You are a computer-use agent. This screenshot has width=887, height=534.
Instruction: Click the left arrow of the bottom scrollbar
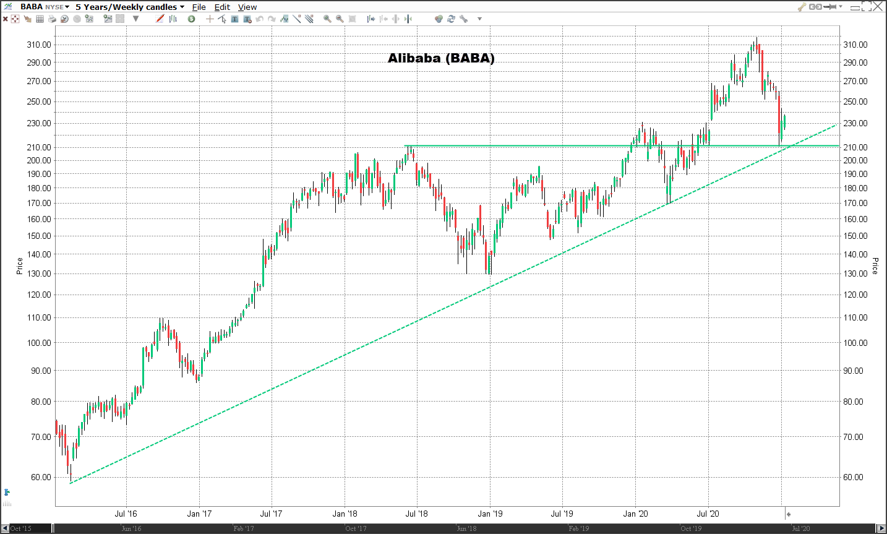pyautogui.click(x=5, y=528)
